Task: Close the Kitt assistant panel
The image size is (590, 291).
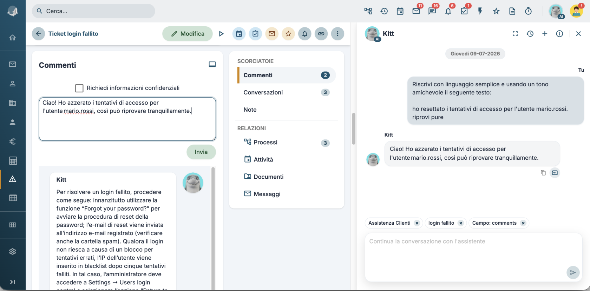Action: click(578, 34)
